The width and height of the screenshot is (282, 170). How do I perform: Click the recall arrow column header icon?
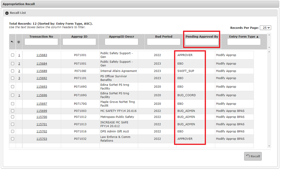(x=12, y=42)
